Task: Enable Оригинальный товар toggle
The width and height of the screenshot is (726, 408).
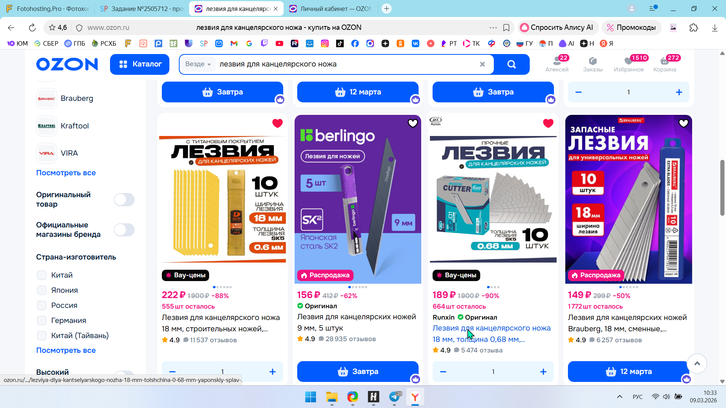Action: tap(124, 199)
